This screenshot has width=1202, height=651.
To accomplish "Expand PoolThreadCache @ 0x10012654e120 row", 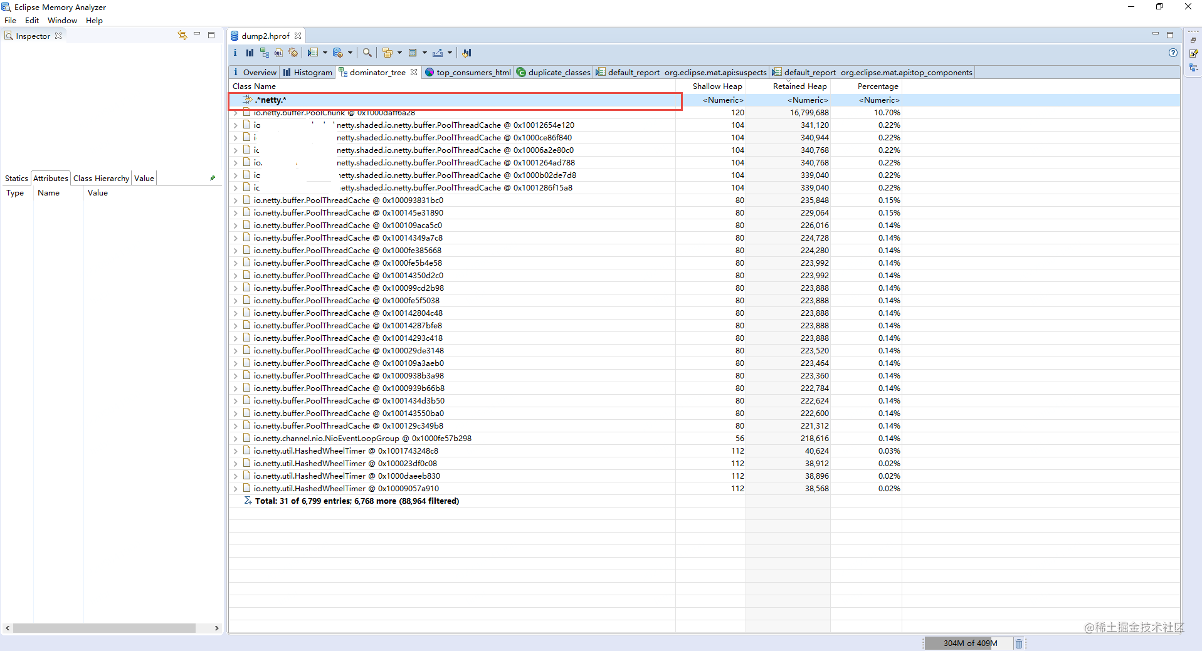I will [236, 125].
